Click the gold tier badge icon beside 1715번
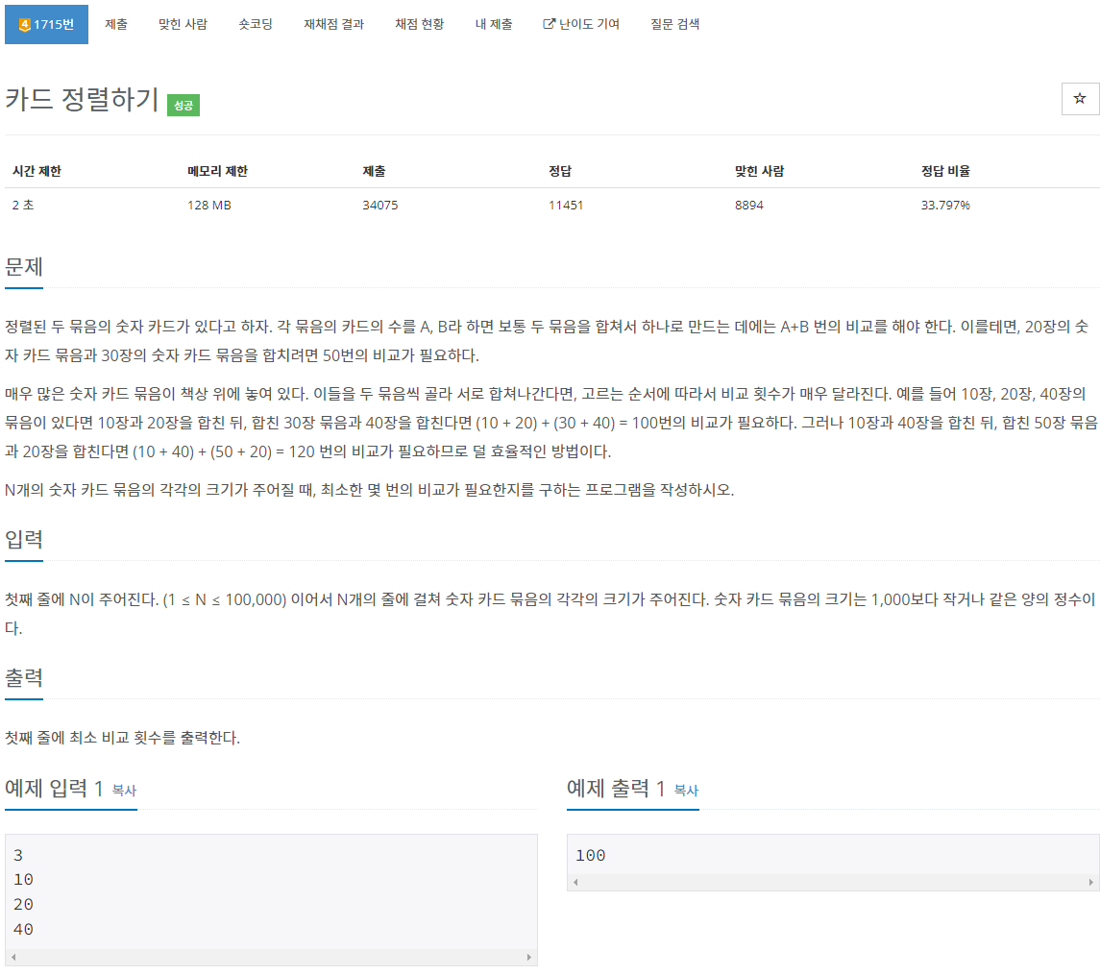The width and height of the screenshot is (1100, 975). point(25,25)
